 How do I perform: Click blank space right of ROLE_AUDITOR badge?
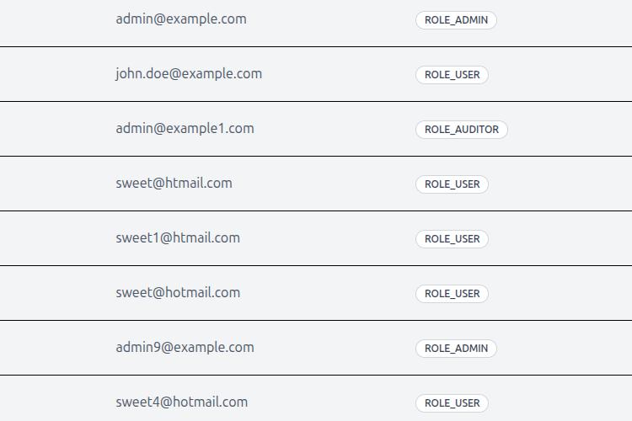point(568,130)
